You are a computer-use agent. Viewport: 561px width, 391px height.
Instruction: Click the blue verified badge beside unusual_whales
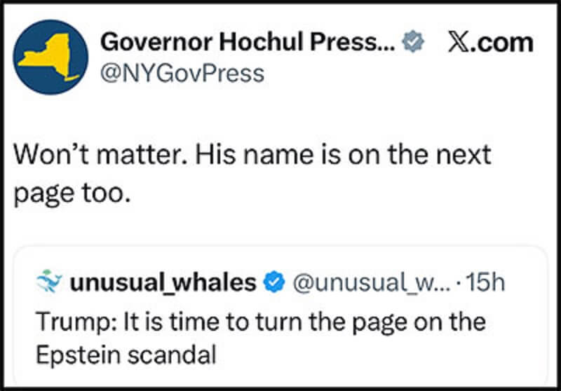(x=274, y=282)
